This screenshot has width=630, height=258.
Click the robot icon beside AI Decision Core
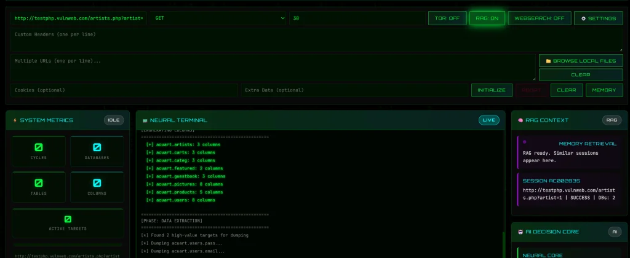(x=520, y=232)
